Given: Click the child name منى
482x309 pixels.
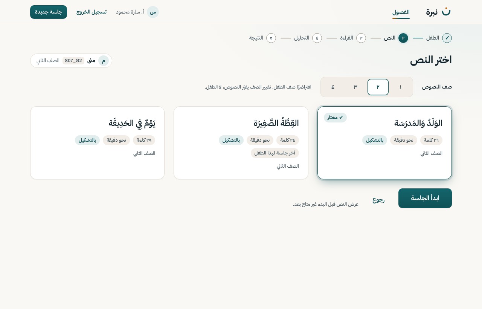Looking at the screenshot, I should click(x=91, y=61).
